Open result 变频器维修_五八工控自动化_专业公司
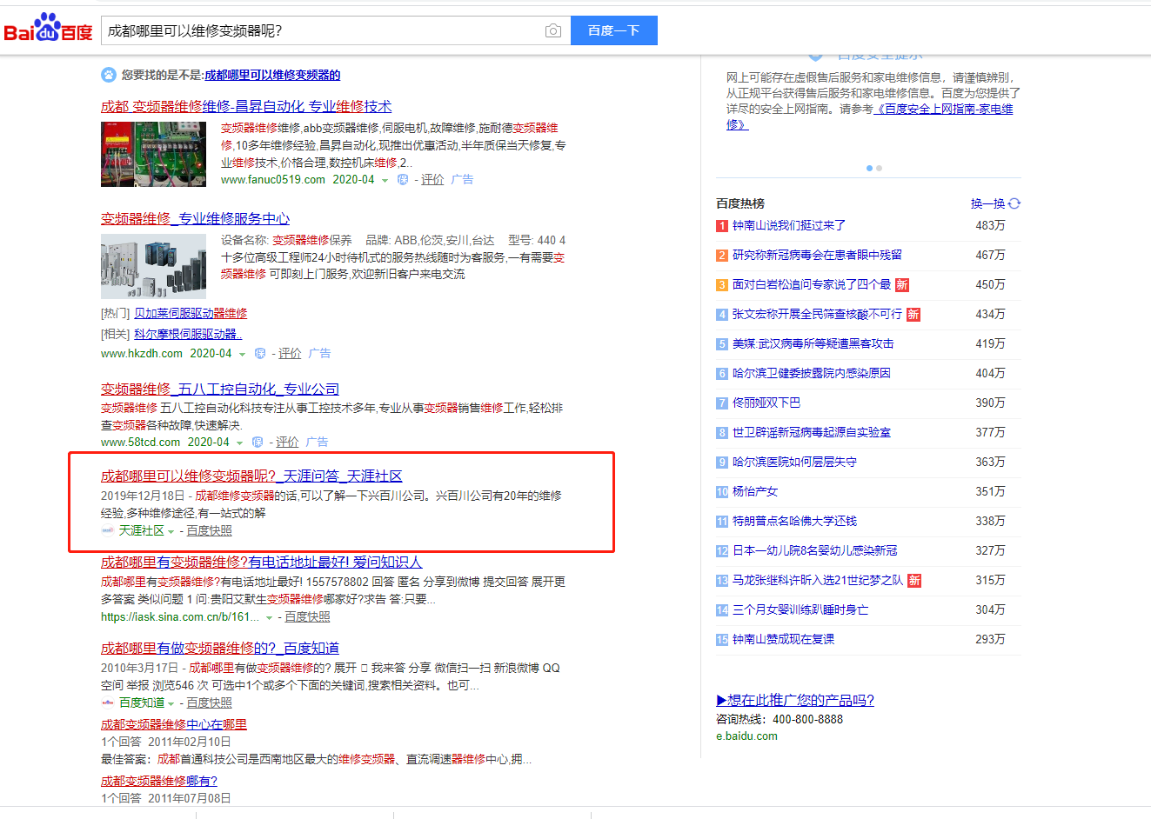Screen dimensions: 1151x819 tap(220, 389)
